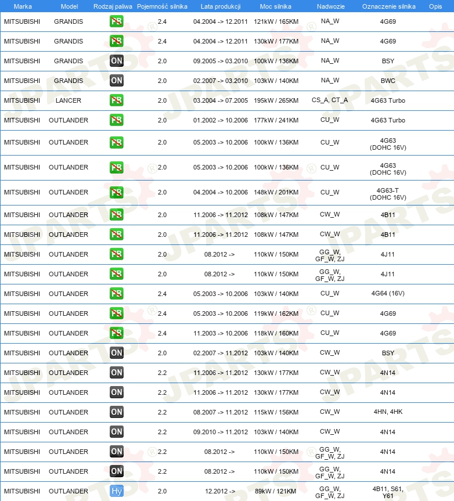
Task: Select the 177kW / 241KM power cell
Action: [276, 120]
